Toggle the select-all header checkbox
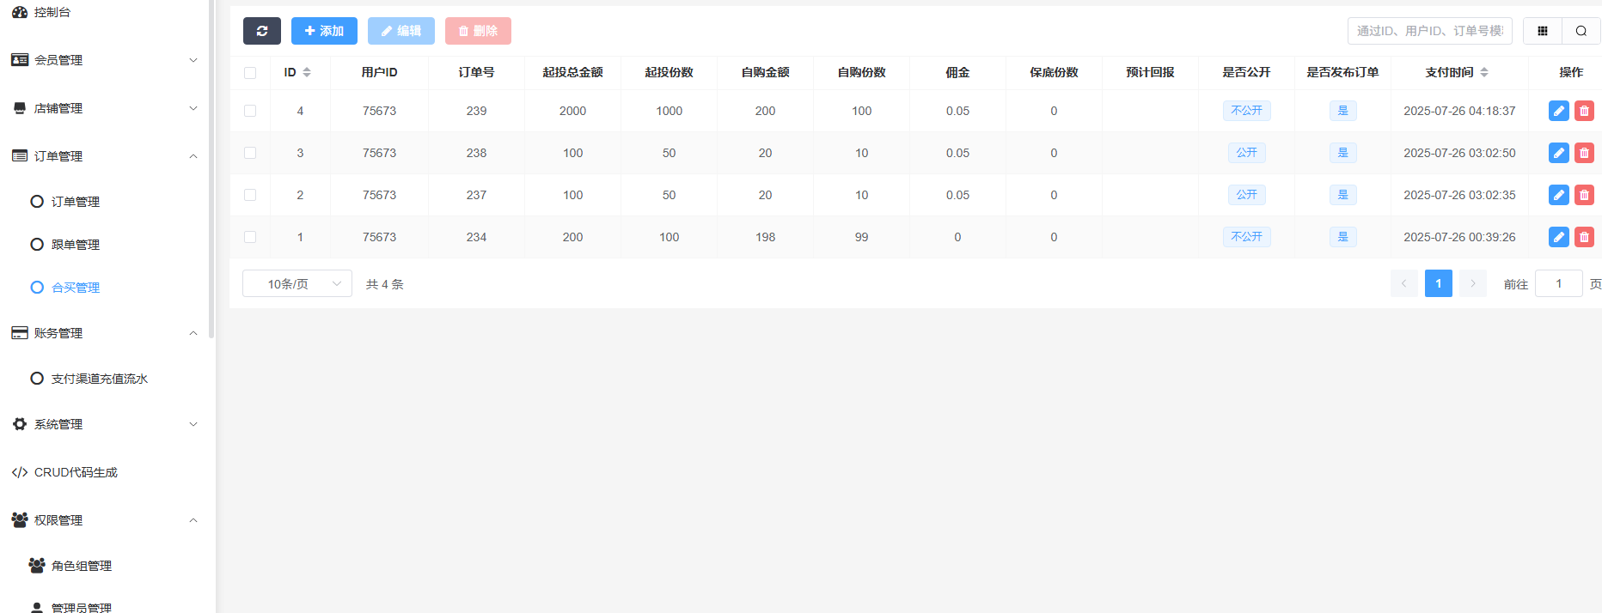The width and height of the screenshot is (1602, 613). (x=250, y=73)
